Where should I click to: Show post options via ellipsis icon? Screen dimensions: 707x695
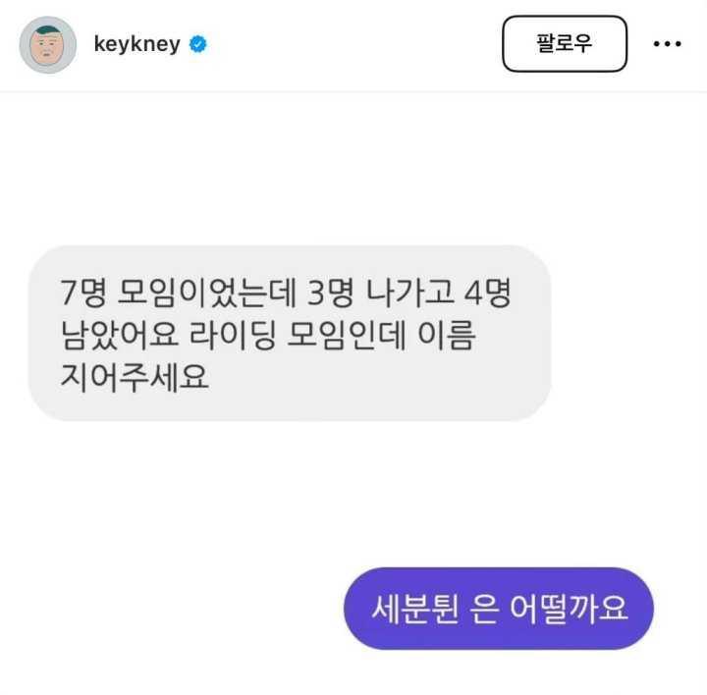668,44
